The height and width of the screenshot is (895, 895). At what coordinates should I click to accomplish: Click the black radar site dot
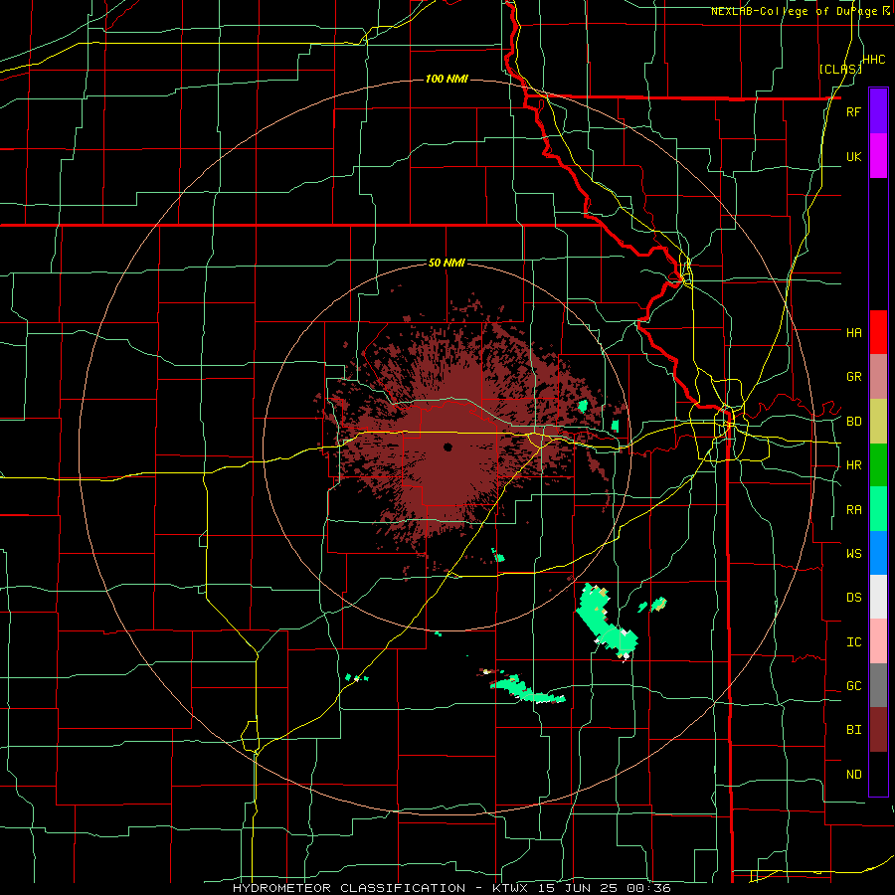(447, 447)
